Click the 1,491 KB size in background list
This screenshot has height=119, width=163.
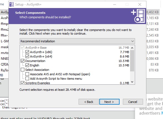(x=152, y=53)
